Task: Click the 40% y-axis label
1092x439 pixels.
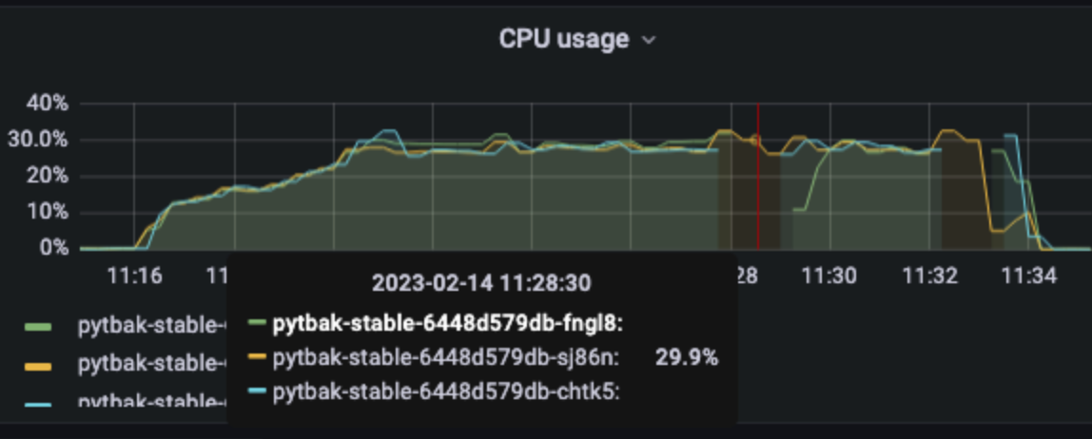Action: pyautogui.click(x=48, y=104)
